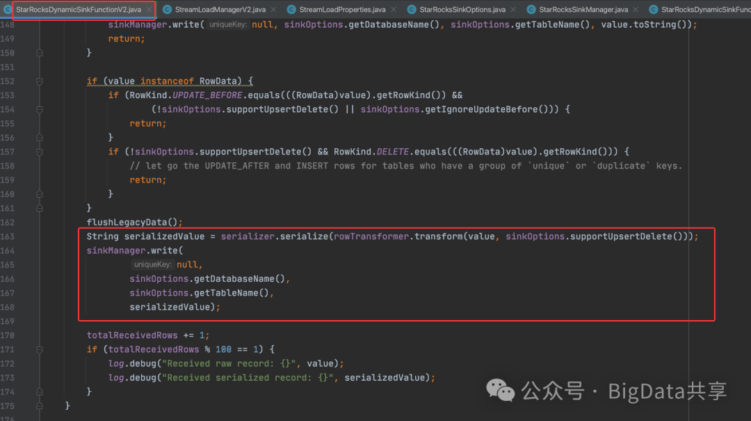Click the class icon of the truncated StarRocksDynamicSinkFunc tab
Image resolution: width=751 pixels, height=421 pixels.
click(653, 10)
